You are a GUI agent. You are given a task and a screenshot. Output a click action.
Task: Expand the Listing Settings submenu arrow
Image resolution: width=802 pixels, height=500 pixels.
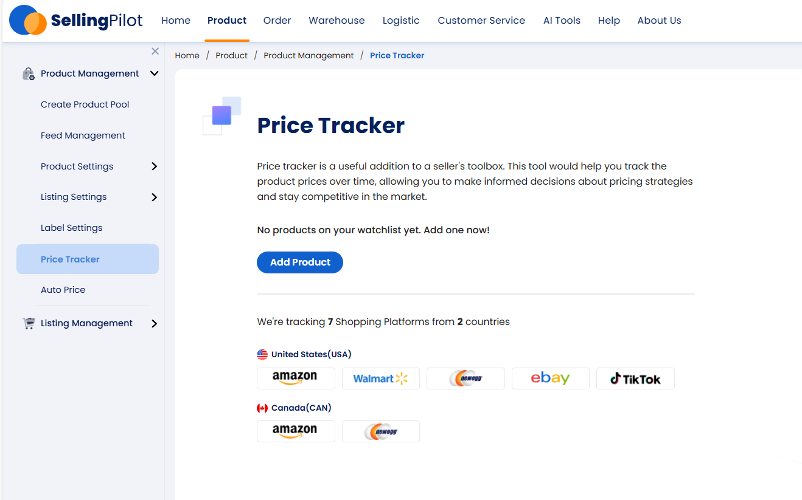point(155,197)
